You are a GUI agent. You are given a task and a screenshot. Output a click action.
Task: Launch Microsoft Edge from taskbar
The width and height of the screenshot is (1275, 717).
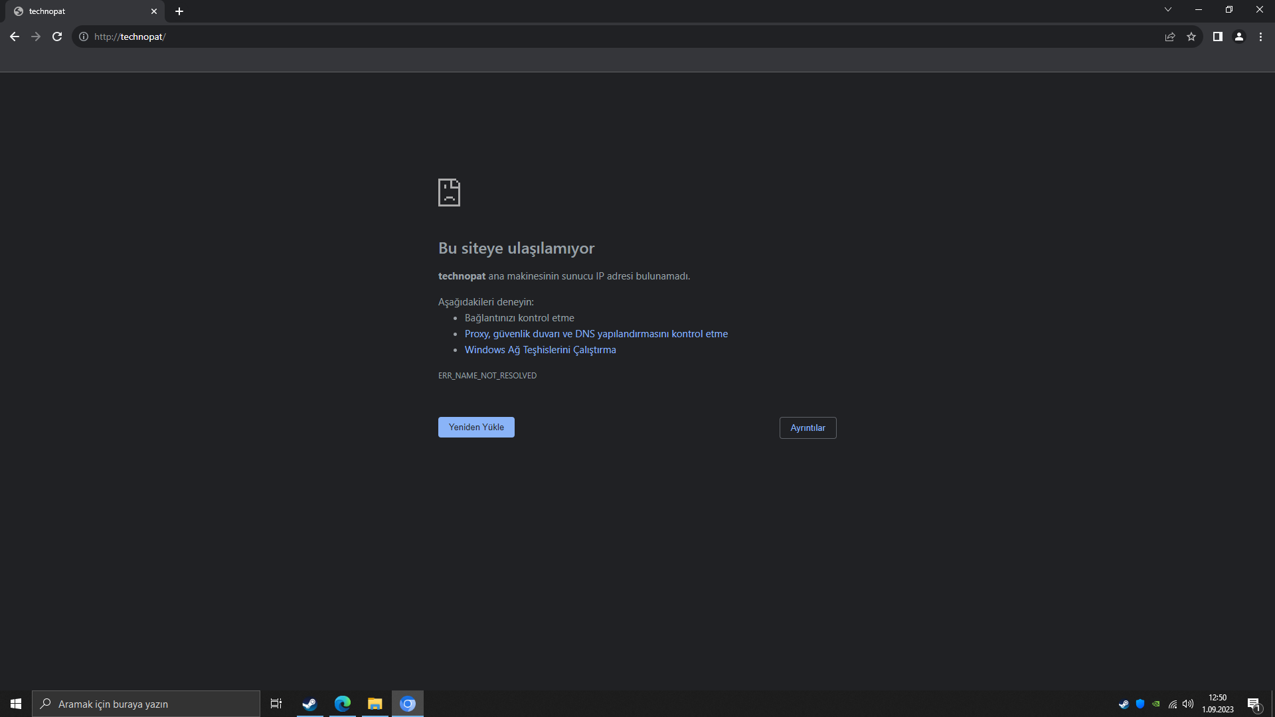click(x=343, y=704)
